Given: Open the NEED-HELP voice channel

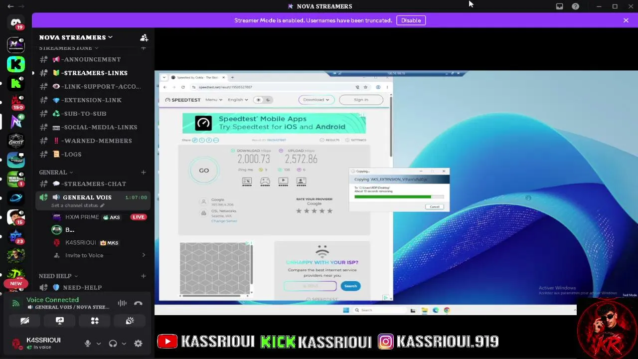Looking at the screenshot, I should [x=93, y=287].
